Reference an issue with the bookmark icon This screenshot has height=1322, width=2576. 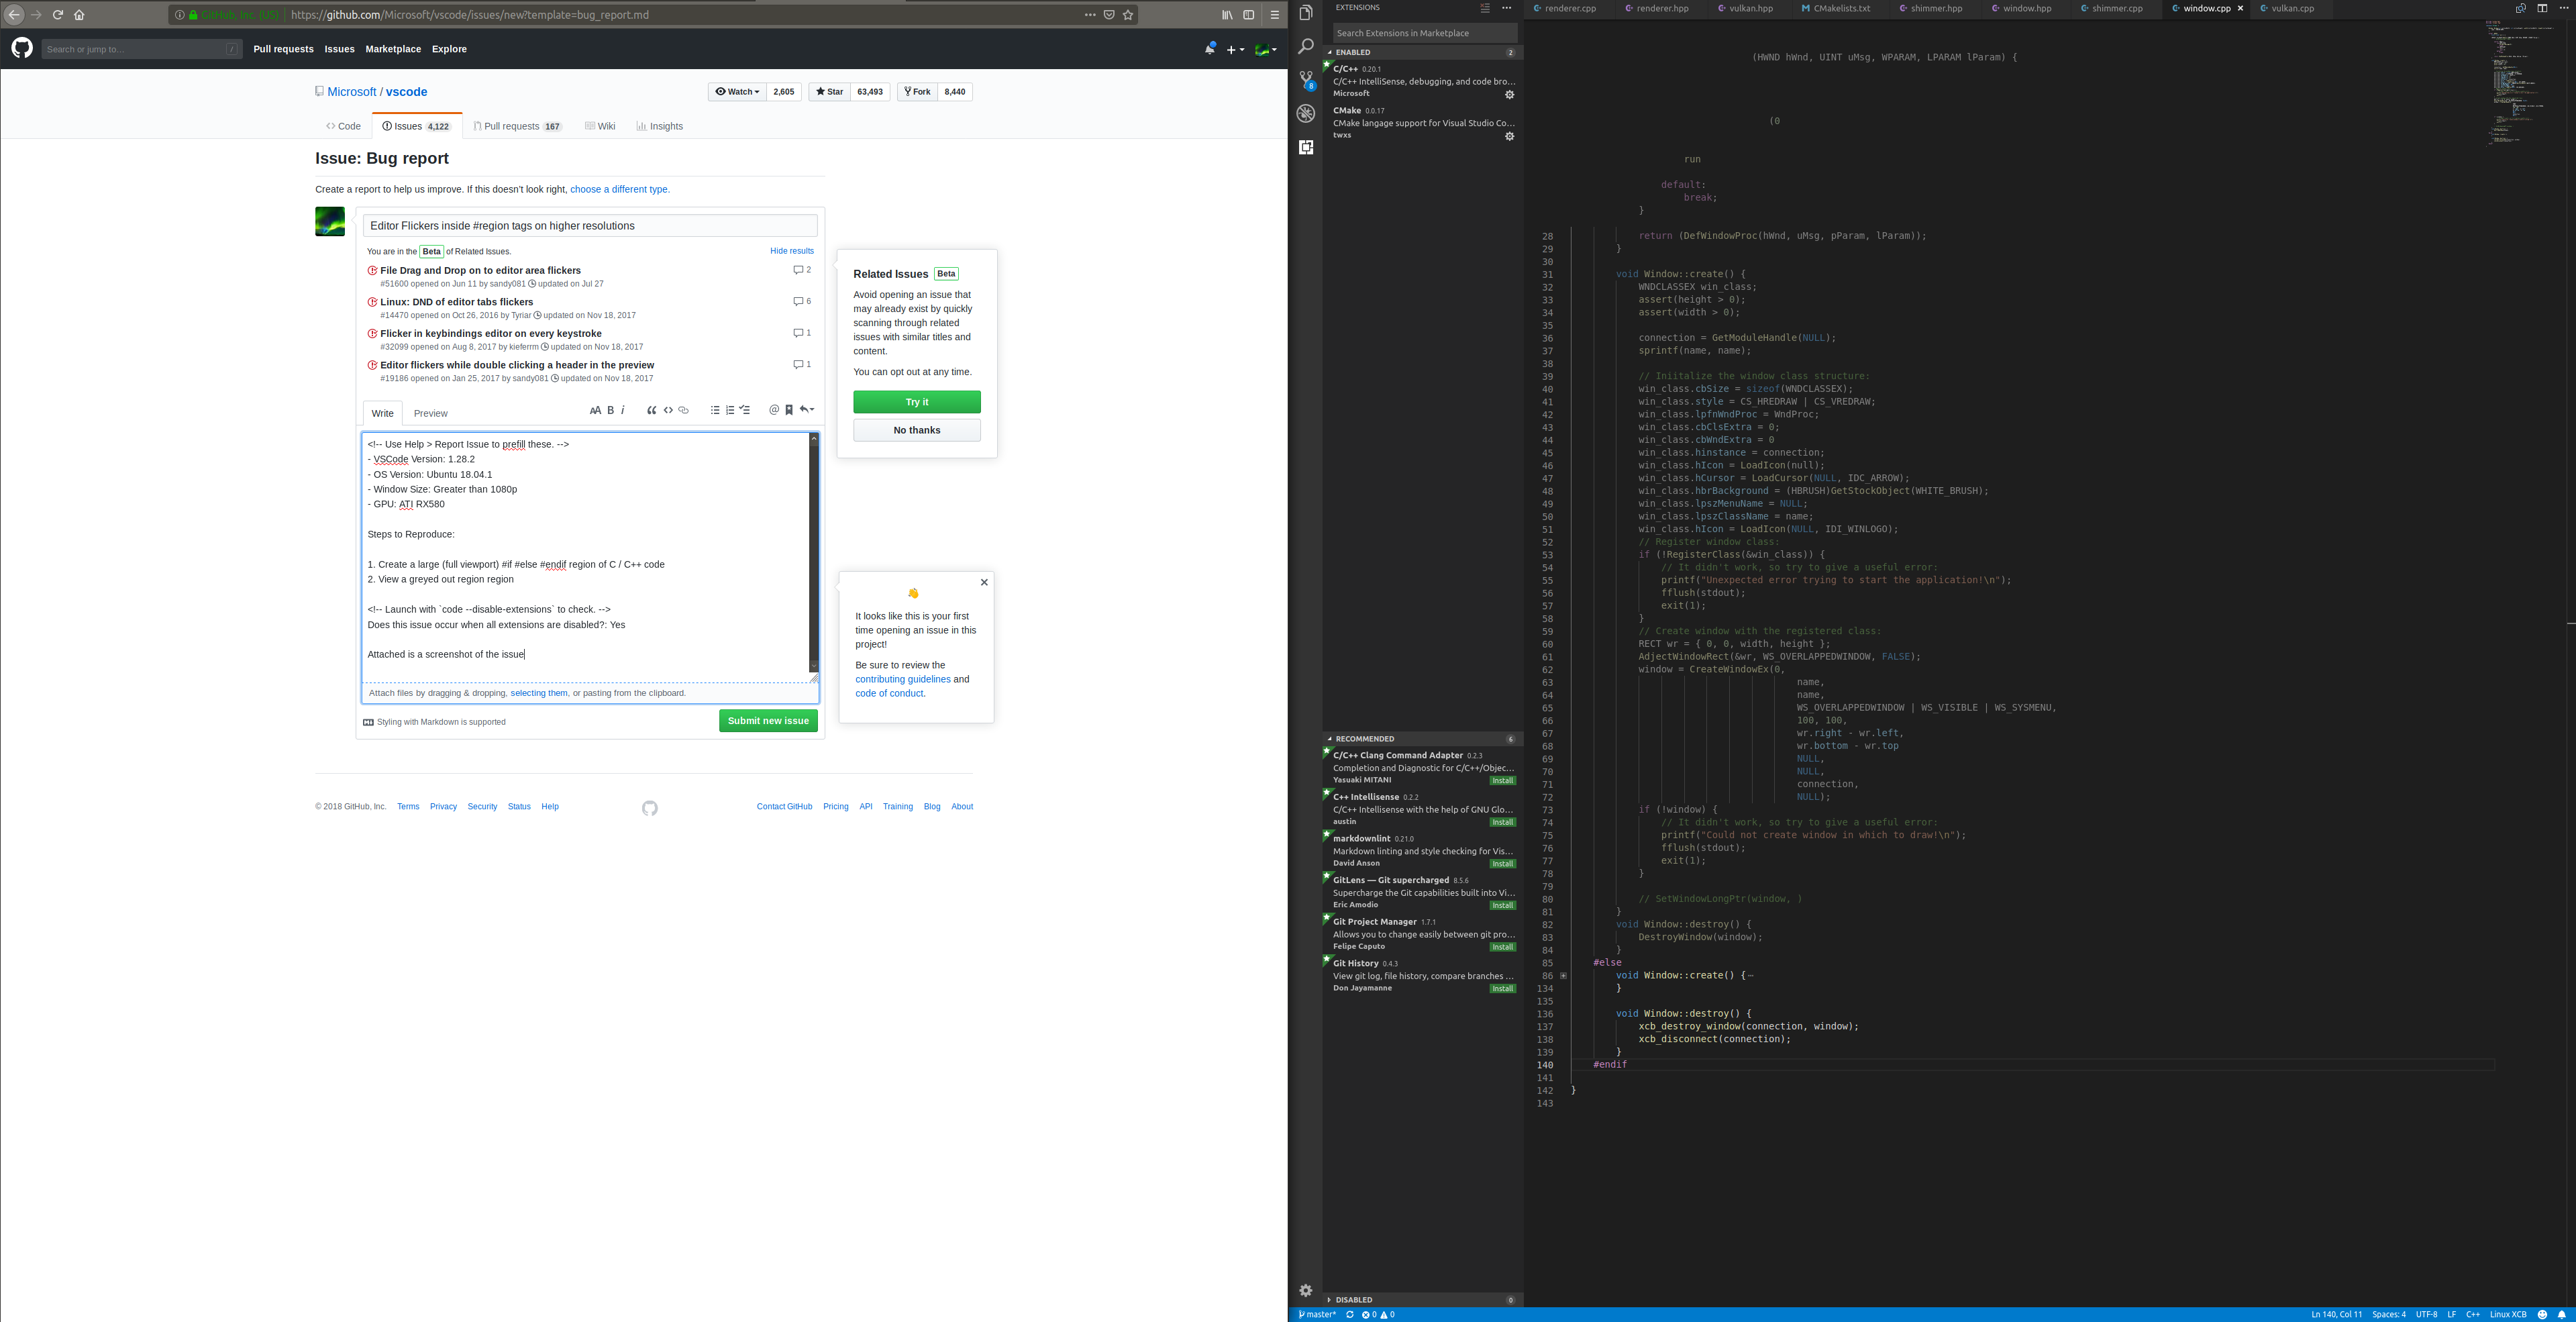tap(789, 410)
